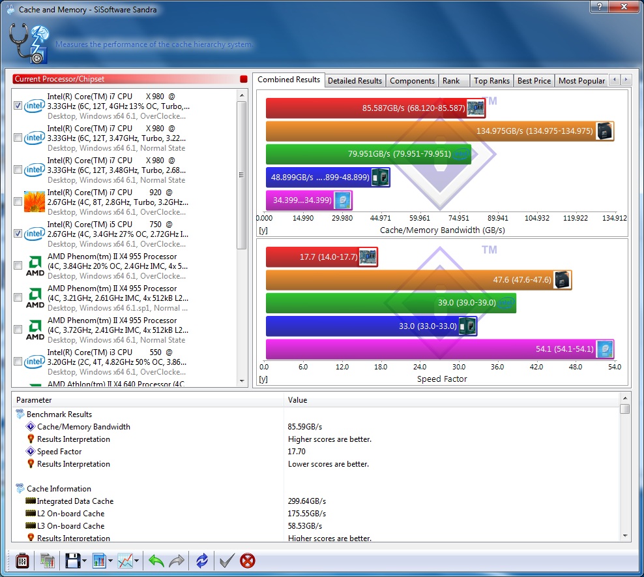Check the Phenom II X4 955 3.84GHz checkbox
The height and width of the screenshot is (577, 644).
coord(18,265)
